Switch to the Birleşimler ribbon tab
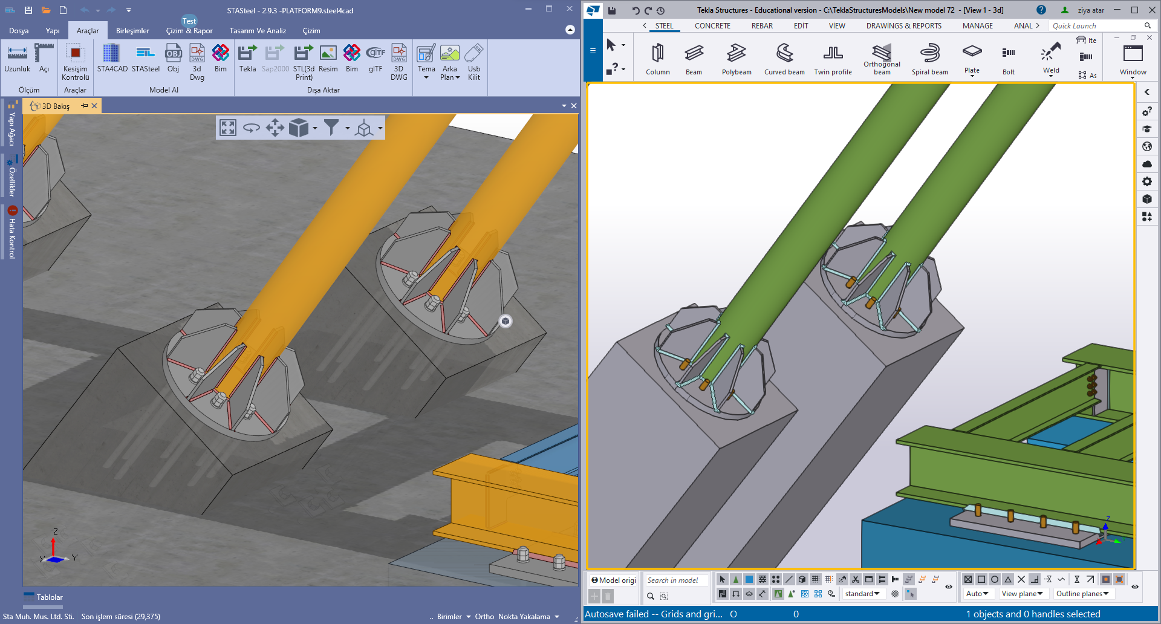 click(x=132, y=31)
